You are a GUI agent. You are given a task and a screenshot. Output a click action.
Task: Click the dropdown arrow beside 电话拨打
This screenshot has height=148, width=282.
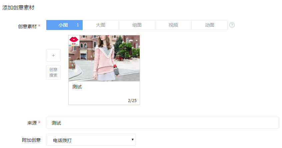point(133,140)
